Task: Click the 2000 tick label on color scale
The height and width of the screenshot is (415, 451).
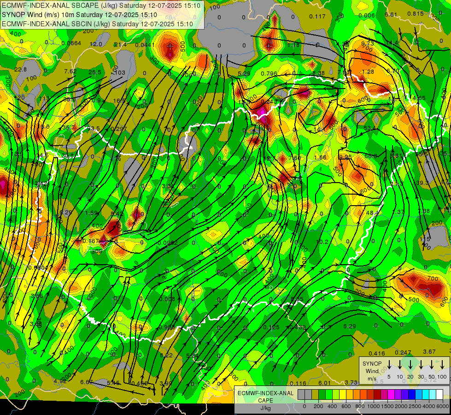Action: (x=401, y=406)
